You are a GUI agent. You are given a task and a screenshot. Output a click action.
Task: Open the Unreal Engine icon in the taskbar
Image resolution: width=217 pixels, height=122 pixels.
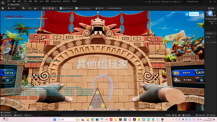[162, 120]
